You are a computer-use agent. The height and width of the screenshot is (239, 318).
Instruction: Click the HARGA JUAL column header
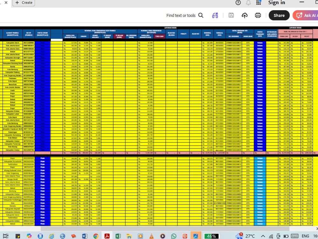pos(70,36)
